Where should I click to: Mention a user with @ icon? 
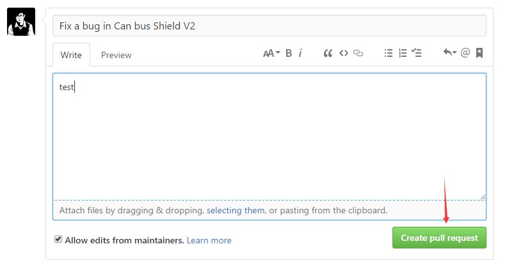465,52
